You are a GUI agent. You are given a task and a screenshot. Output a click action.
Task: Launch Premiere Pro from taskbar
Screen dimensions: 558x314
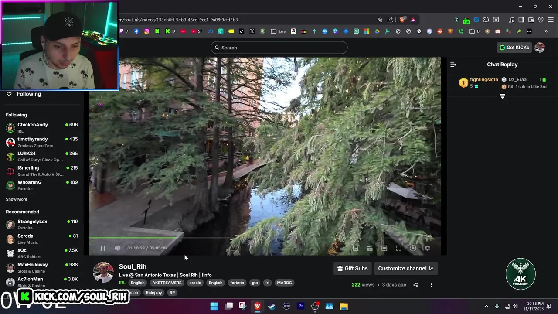click(x=300, y=306)
